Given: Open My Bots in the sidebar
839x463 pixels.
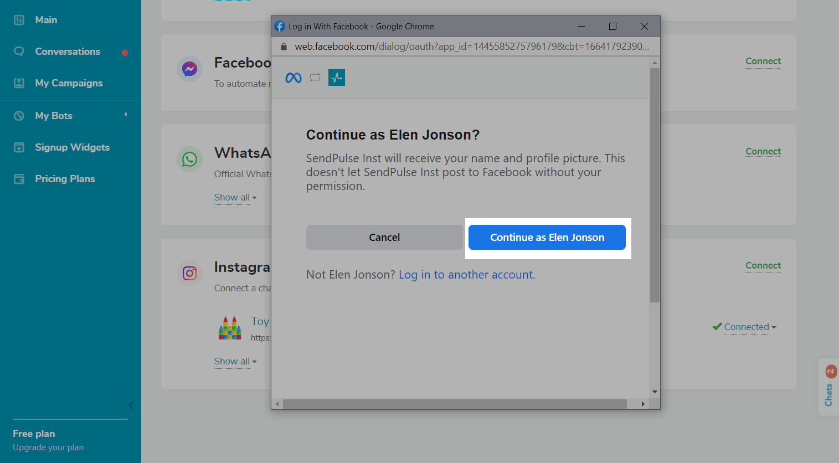Looking at the screenshot, I should [54, 116].
